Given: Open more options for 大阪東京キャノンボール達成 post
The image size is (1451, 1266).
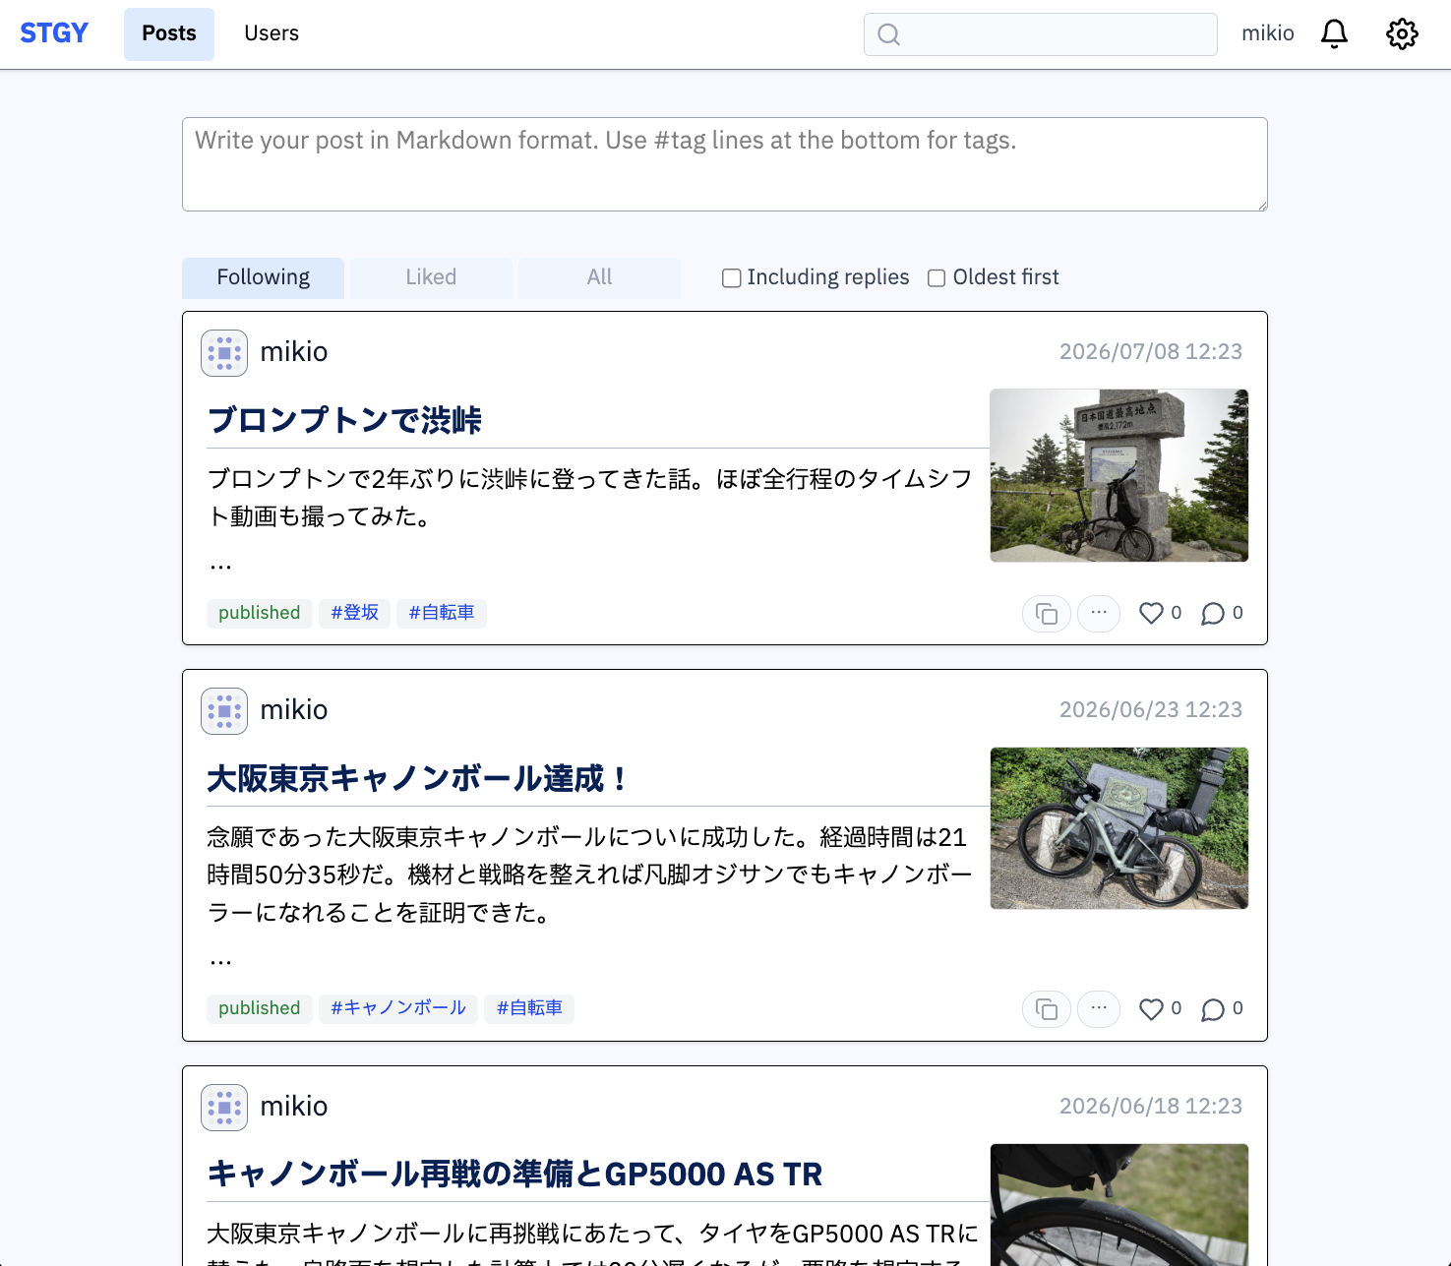Looking at the screenshot, I should (x=1099, y=1009).
